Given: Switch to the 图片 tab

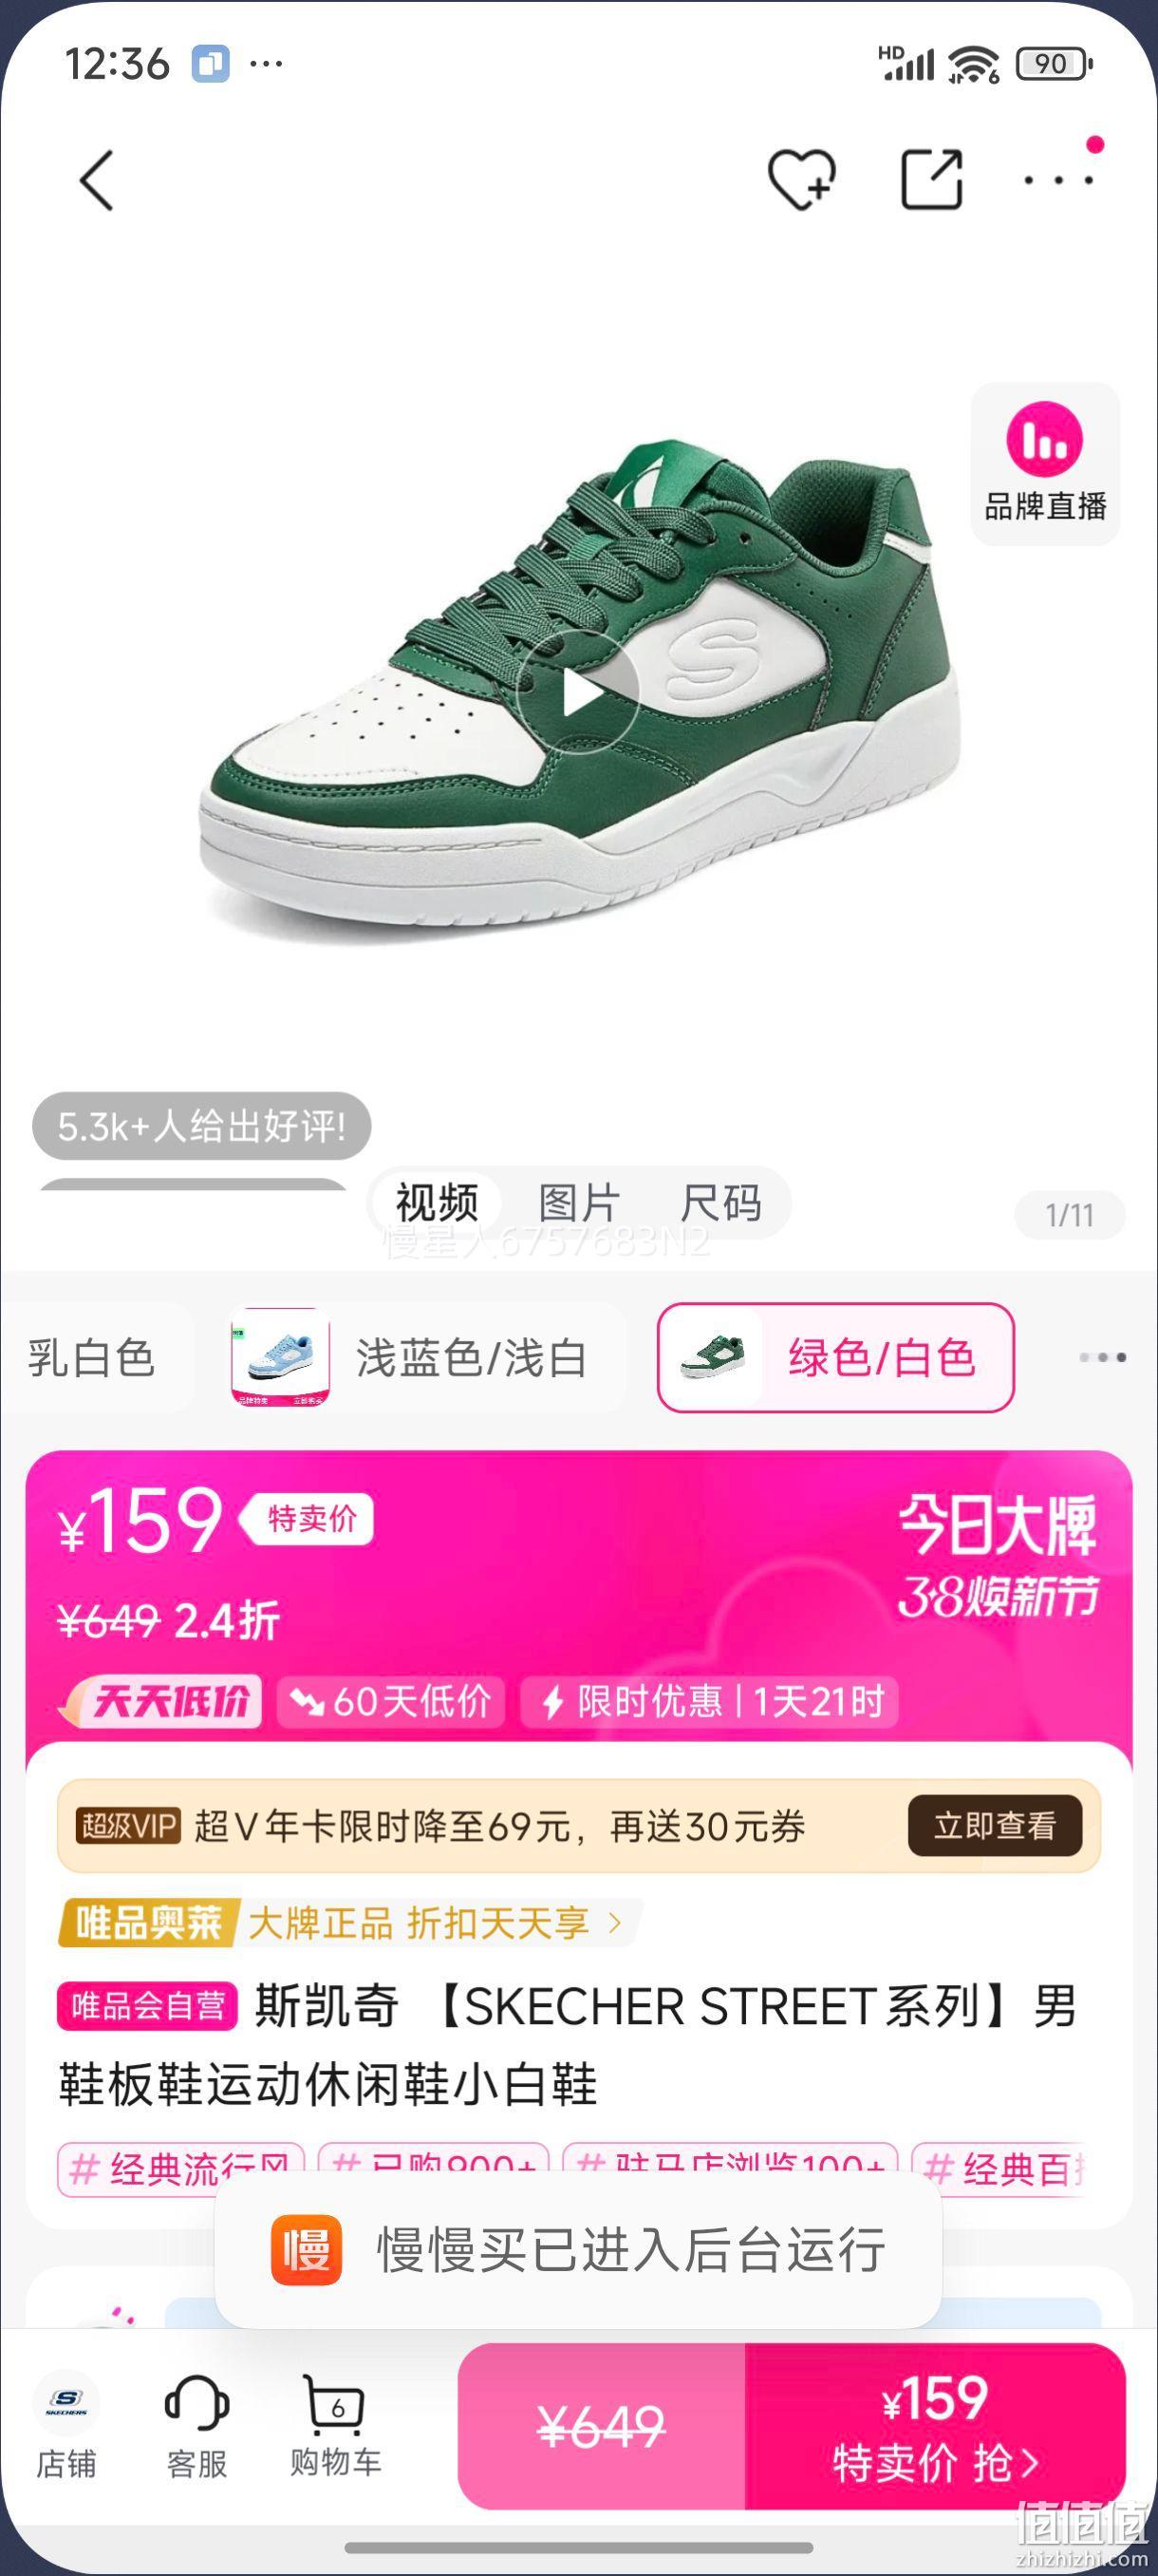Looking at the screenshot, I should [x=580, y=1203].
